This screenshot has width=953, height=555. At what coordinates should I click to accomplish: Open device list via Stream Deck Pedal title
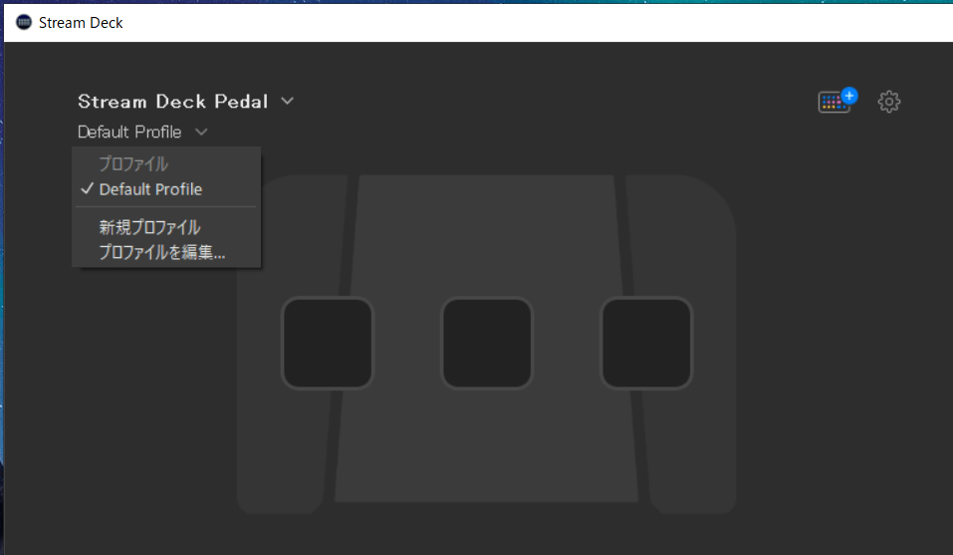click(172, 102)
